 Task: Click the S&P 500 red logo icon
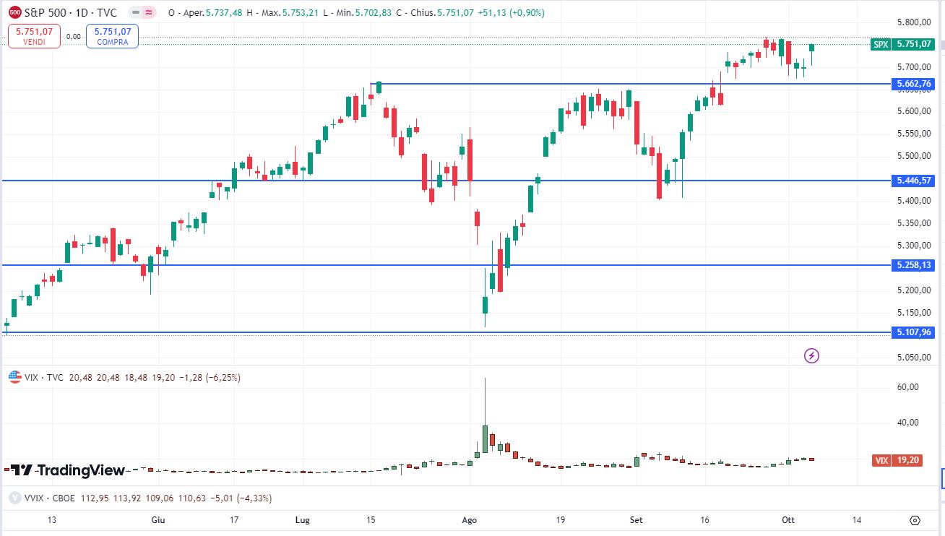[x=14, y=12]
